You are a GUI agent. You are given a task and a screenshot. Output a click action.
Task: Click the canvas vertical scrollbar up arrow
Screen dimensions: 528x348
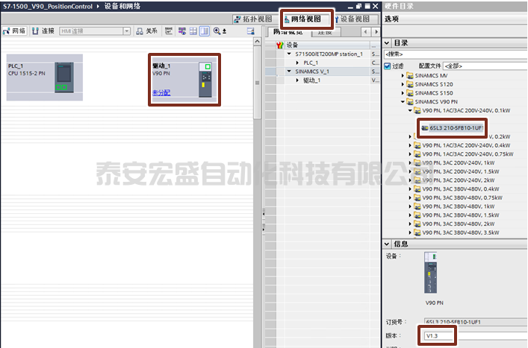click(257, 42)
